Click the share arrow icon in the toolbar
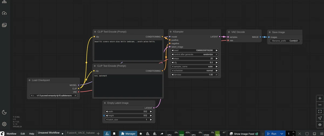 point(162,134)
